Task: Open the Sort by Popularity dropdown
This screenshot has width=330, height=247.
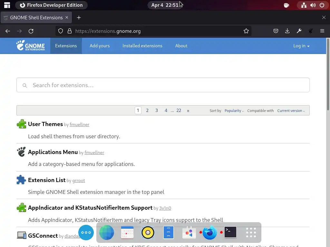Action: (x=234, y=111)
